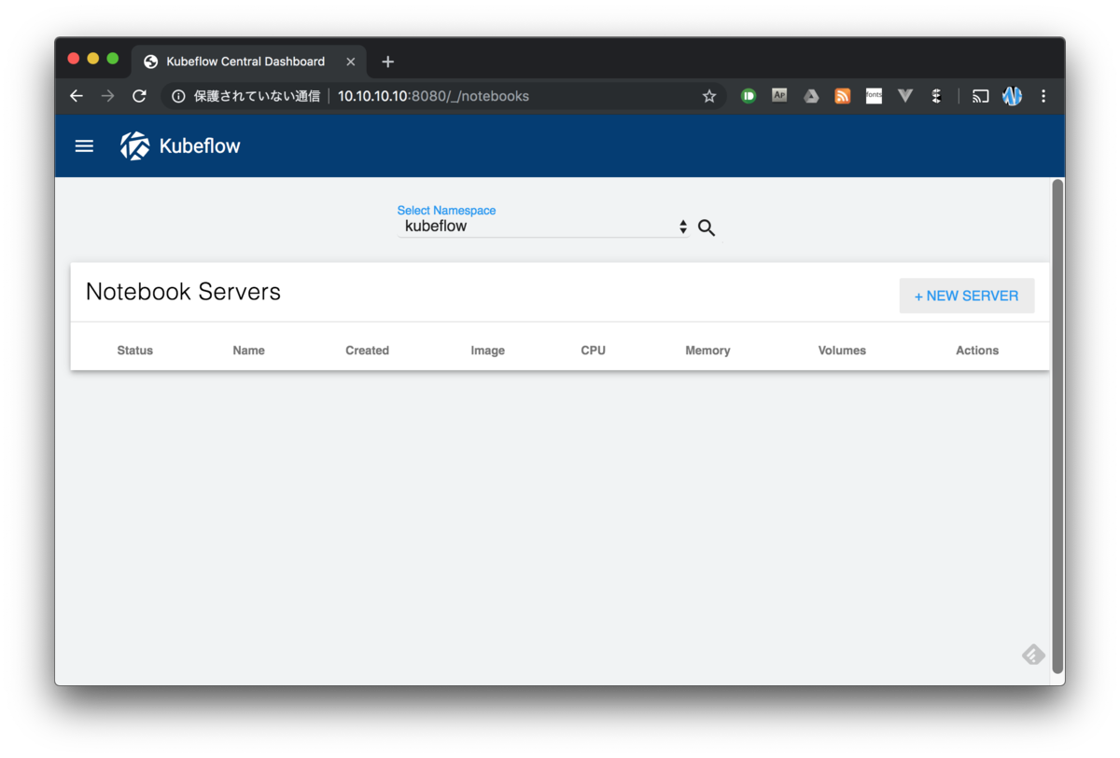Click the Volumes column header

[x=842, y=351]
